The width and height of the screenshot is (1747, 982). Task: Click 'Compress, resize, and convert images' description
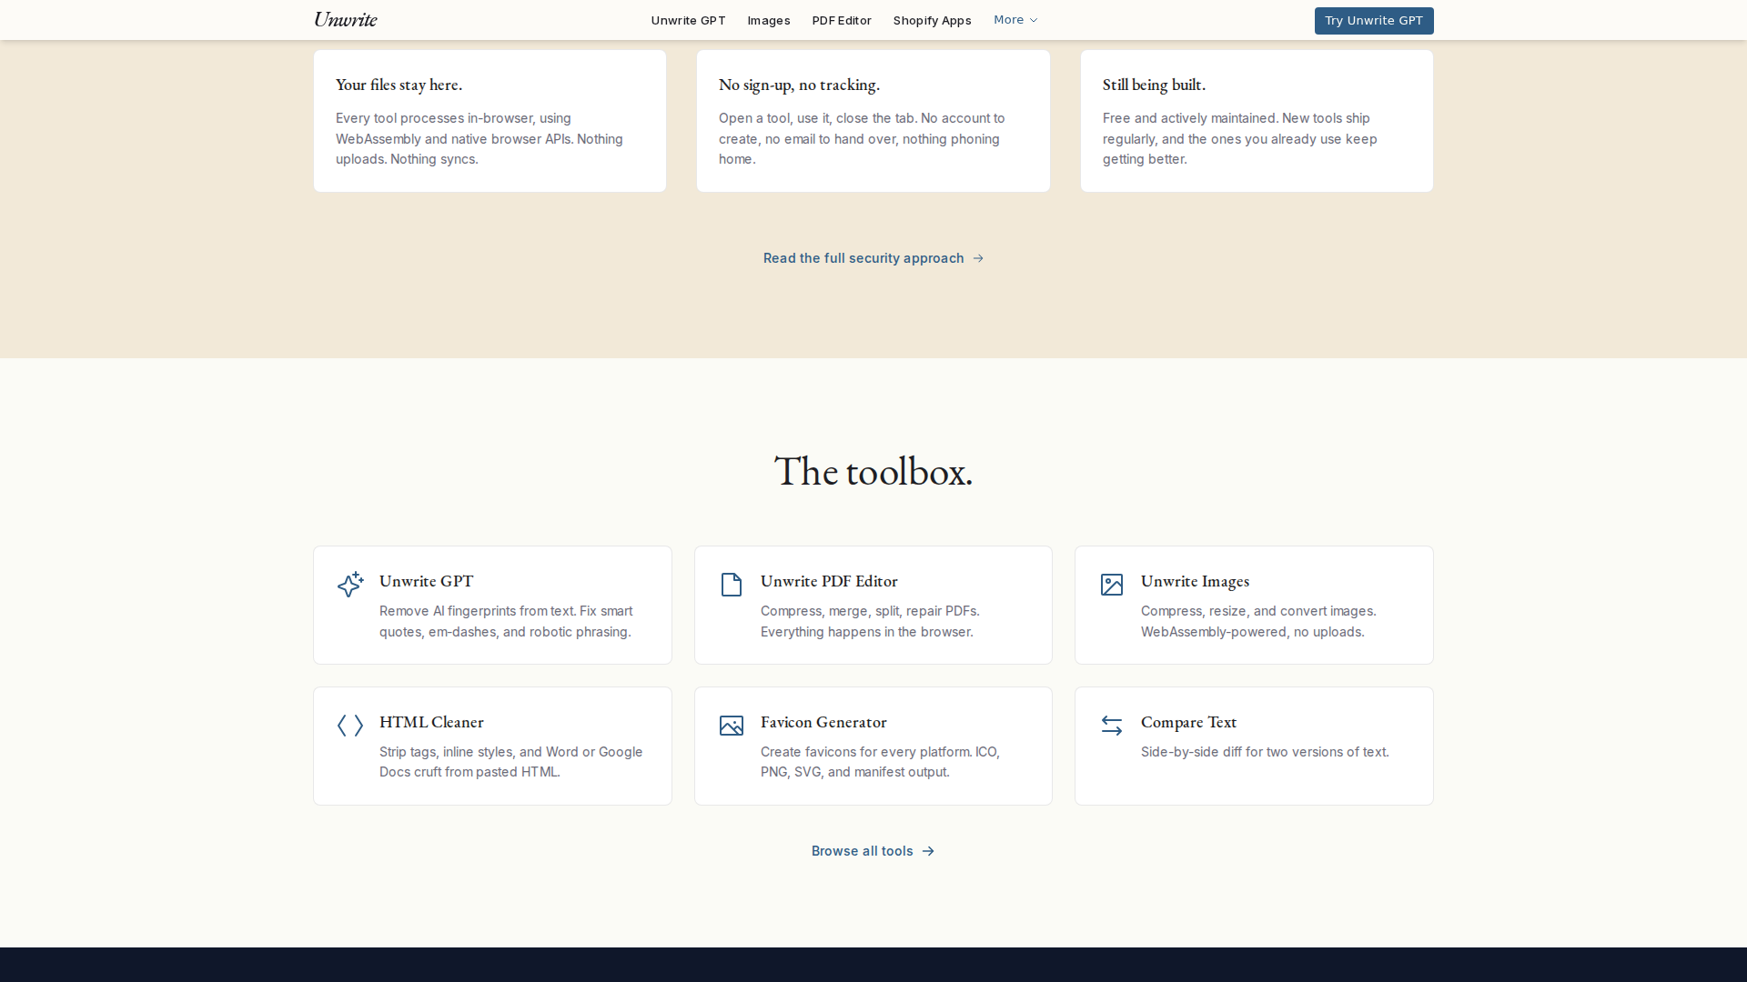tap(1258, 621)
